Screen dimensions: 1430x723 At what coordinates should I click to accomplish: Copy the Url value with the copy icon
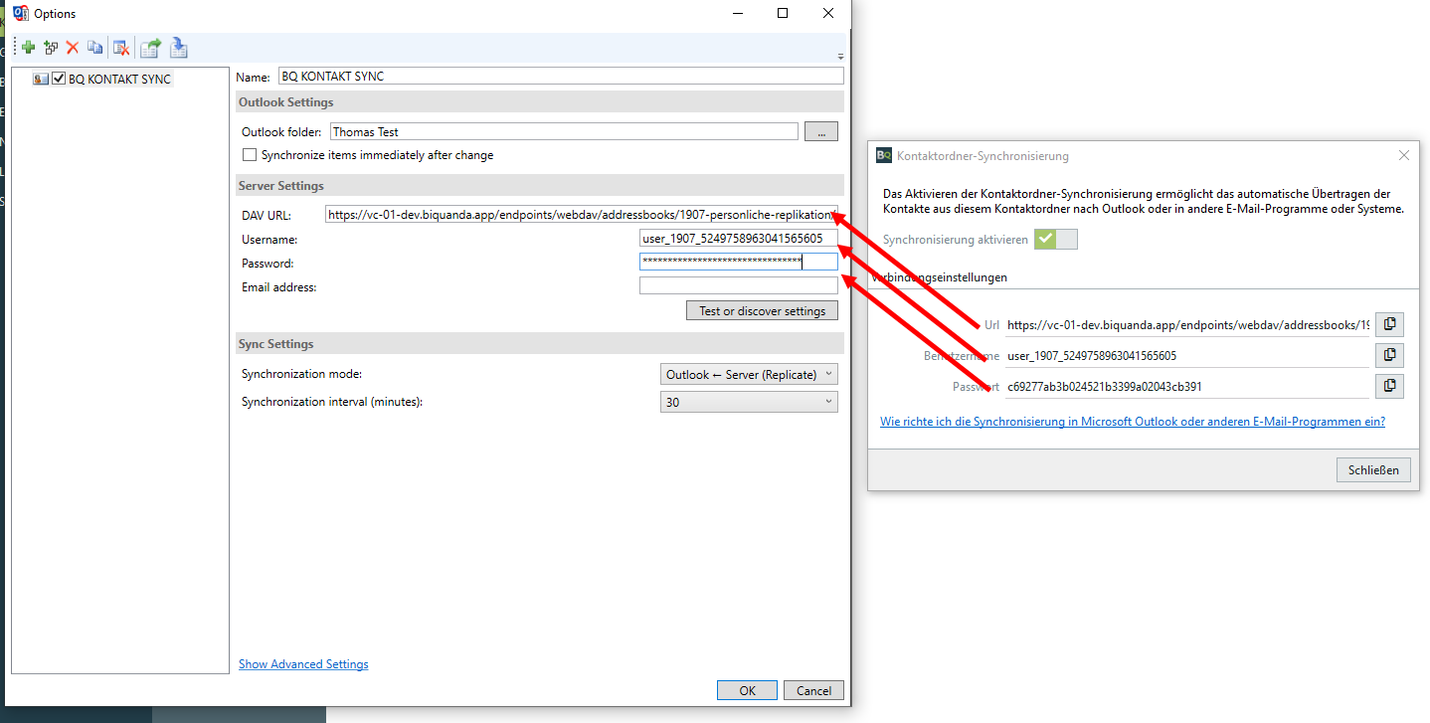click(x=1390, y=323)
